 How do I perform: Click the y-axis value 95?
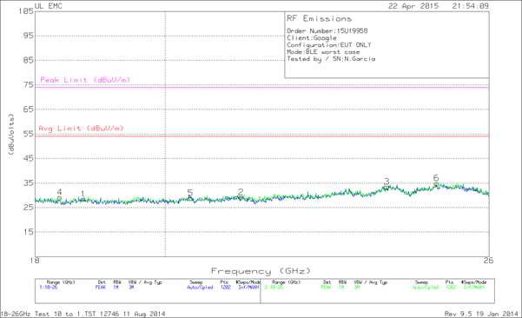tap(29, 36)
